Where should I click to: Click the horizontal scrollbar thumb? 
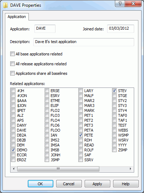(x=58, y=169)
